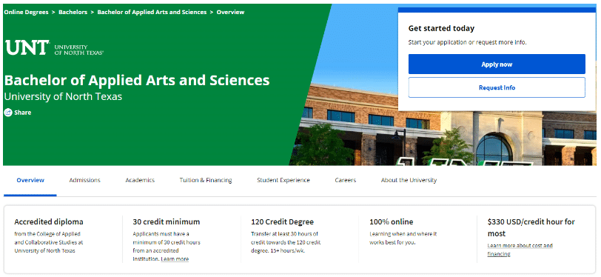Click the 120 Credit Degree heading
Viewport: 601px width, 277px height.
[282, 221]
